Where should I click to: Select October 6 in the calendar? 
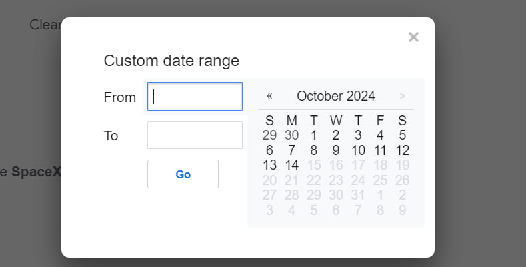[269, 150]
